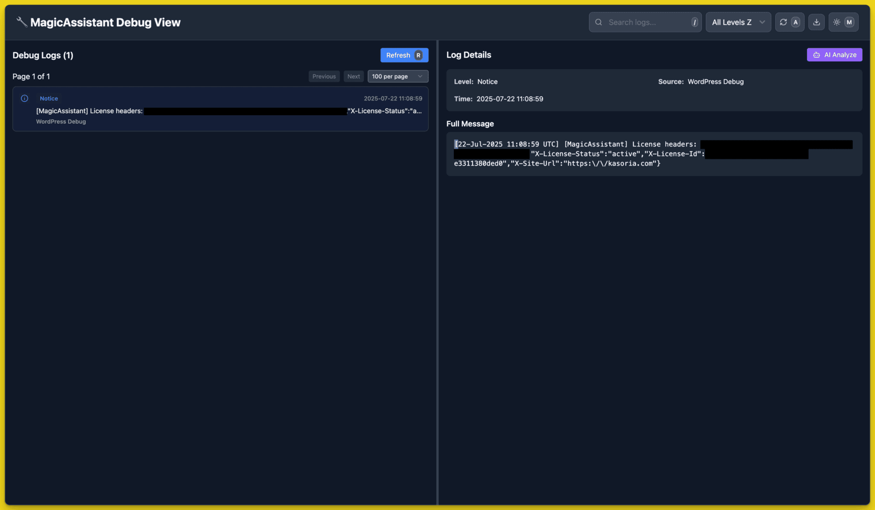Image resolution: width=875 pixels, height=510 pixels.
Task: Click the kasoria.com URL in full message
Action: coord(611,163)
